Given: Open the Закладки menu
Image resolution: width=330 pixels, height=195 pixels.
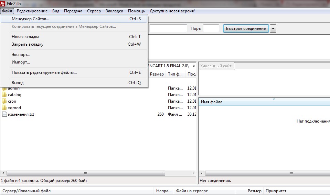Looking at the screenshot, I should pos(114,11).
